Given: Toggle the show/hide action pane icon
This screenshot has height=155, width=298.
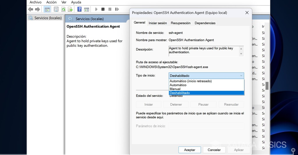Looking at the screenshot, I should [x=86, y=9].
